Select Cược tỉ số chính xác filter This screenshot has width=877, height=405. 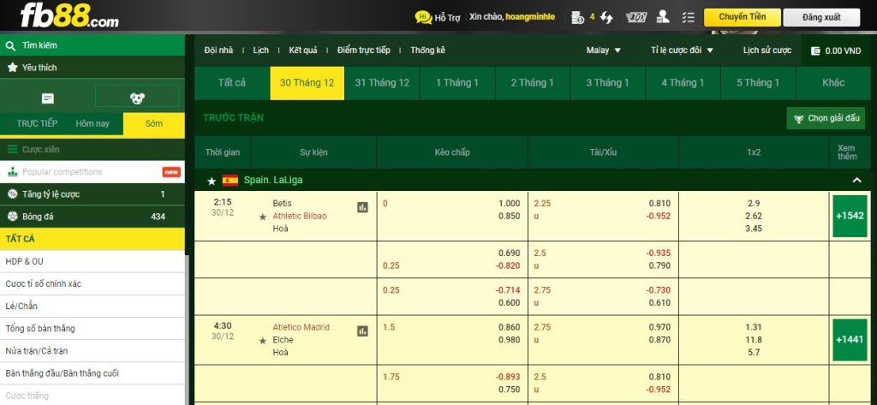pos(92,283)
